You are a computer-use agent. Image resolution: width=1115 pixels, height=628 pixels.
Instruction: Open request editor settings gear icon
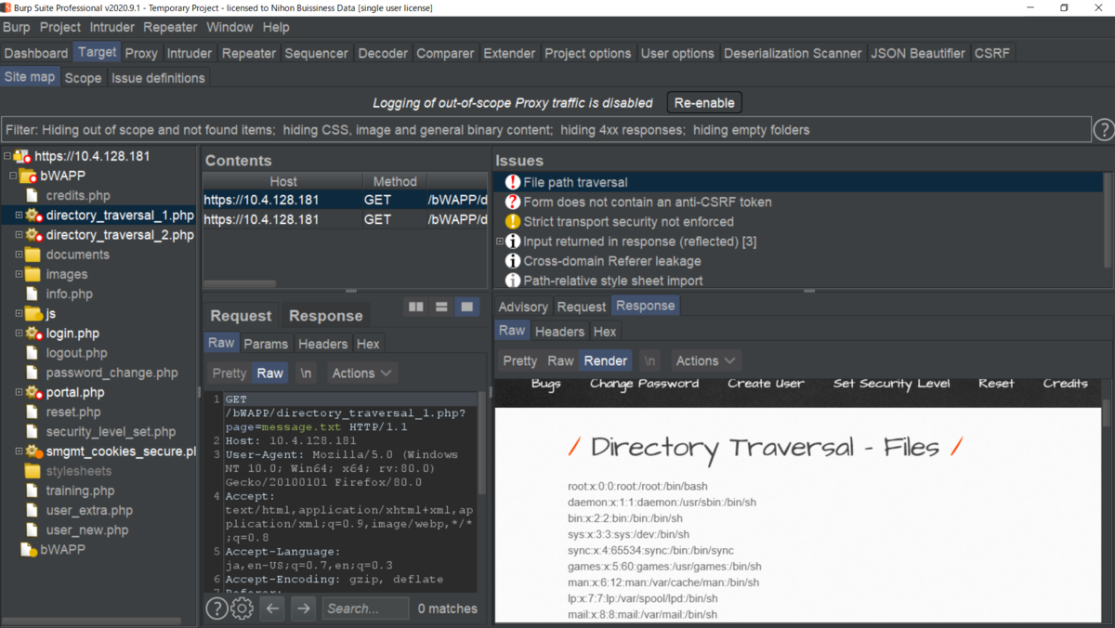click(x=242, y=608)
